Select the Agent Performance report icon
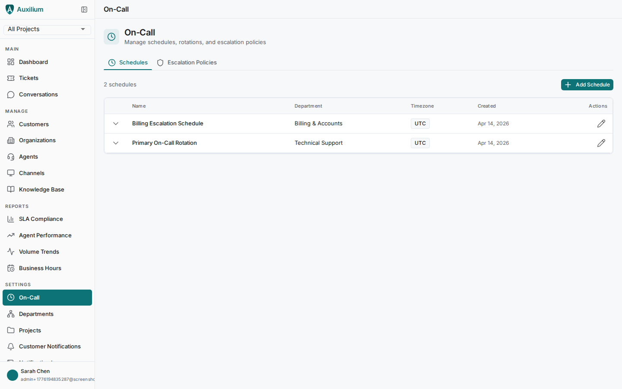This screenshot has height=389, width=622. pyautogui.click(x=10, y=235)
